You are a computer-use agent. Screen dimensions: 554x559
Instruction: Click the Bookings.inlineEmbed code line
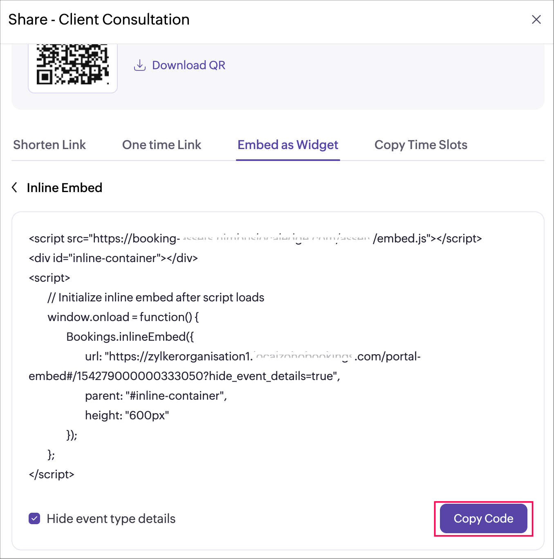pyautogui.click(x=130, y=337)
